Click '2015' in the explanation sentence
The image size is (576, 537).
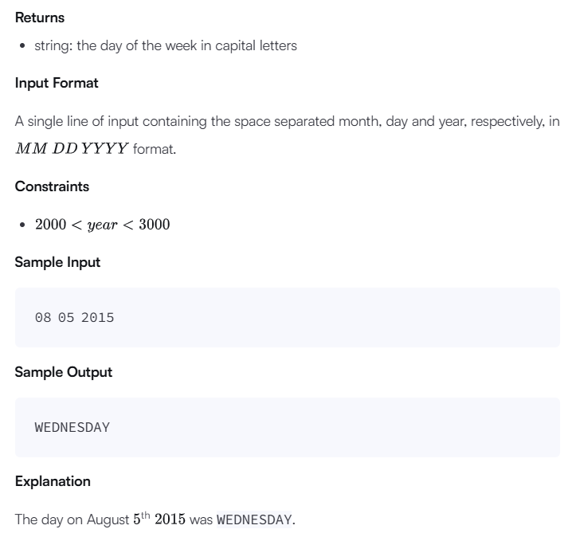170,519
